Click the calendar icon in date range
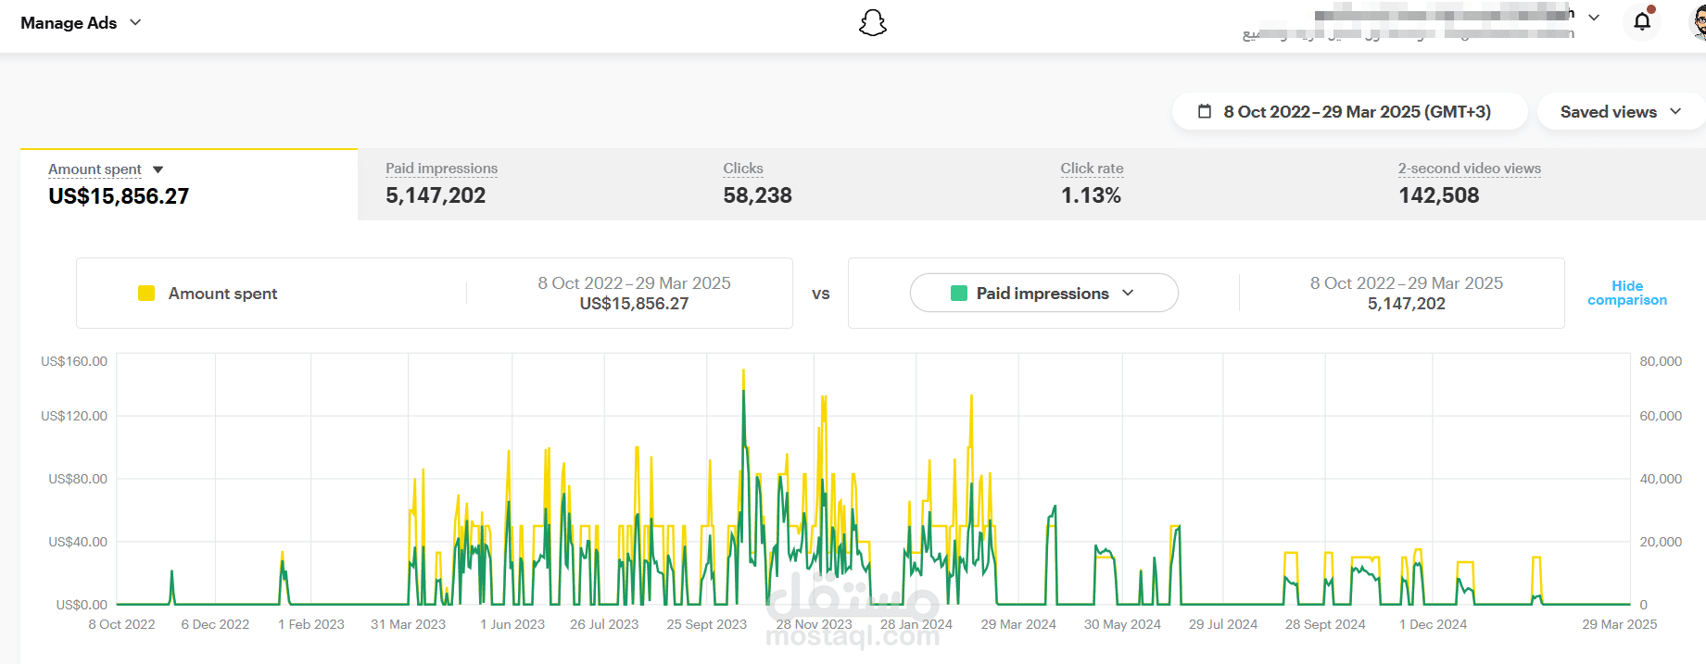This screenshot has height=664, width=1706. click(x=1205, y=111)
